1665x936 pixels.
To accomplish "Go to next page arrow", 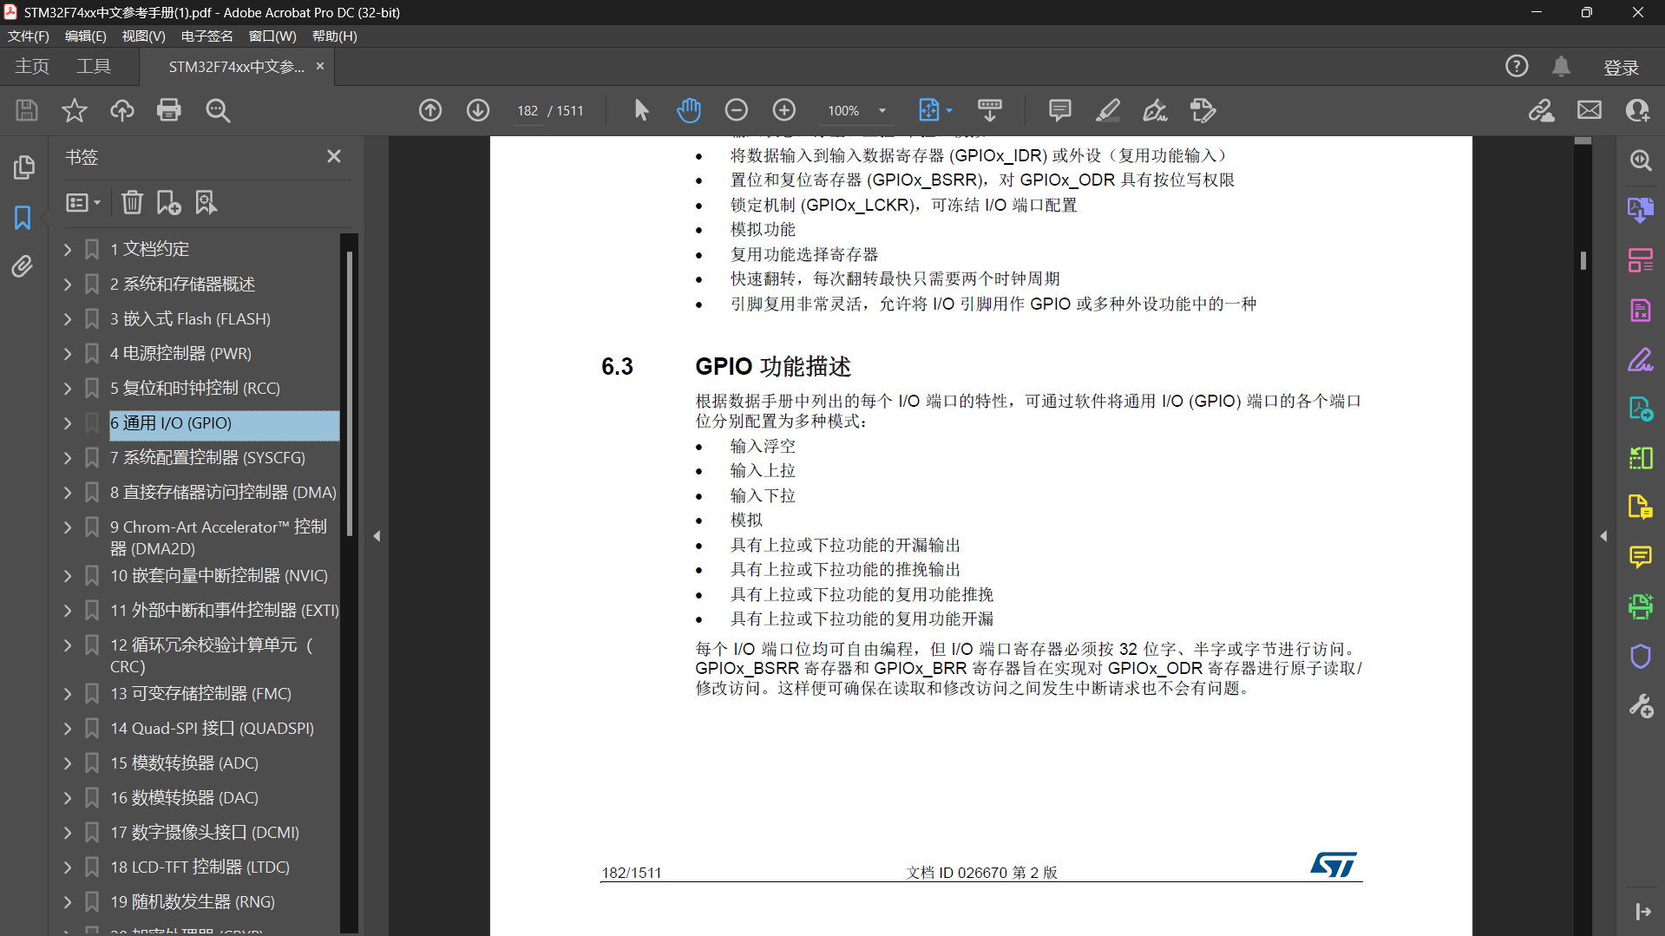I will (x=478, y=110).
